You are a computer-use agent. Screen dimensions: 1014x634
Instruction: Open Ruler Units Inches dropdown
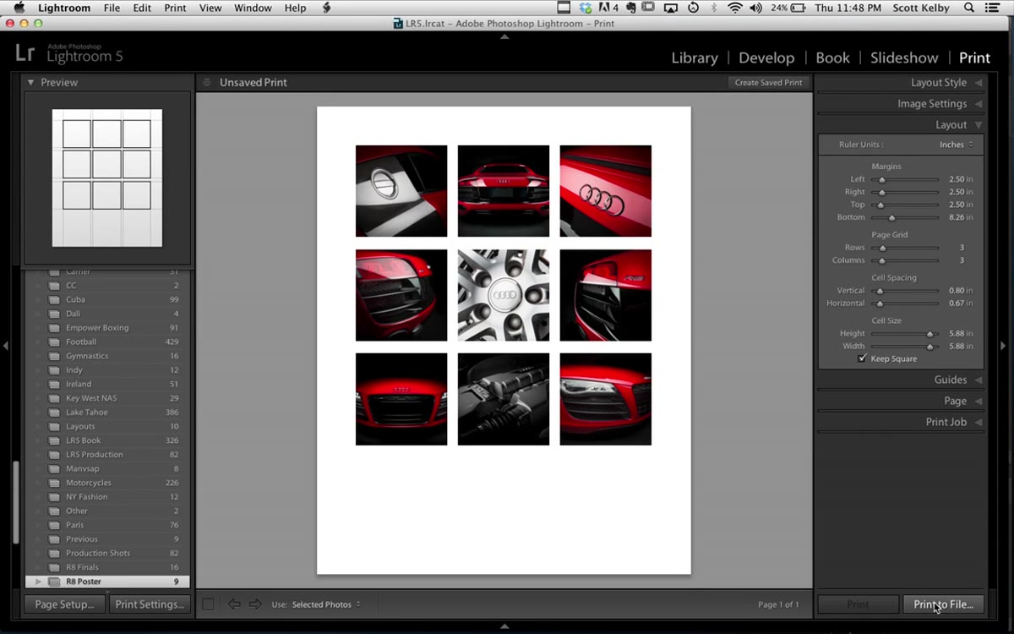click(956, 145)
